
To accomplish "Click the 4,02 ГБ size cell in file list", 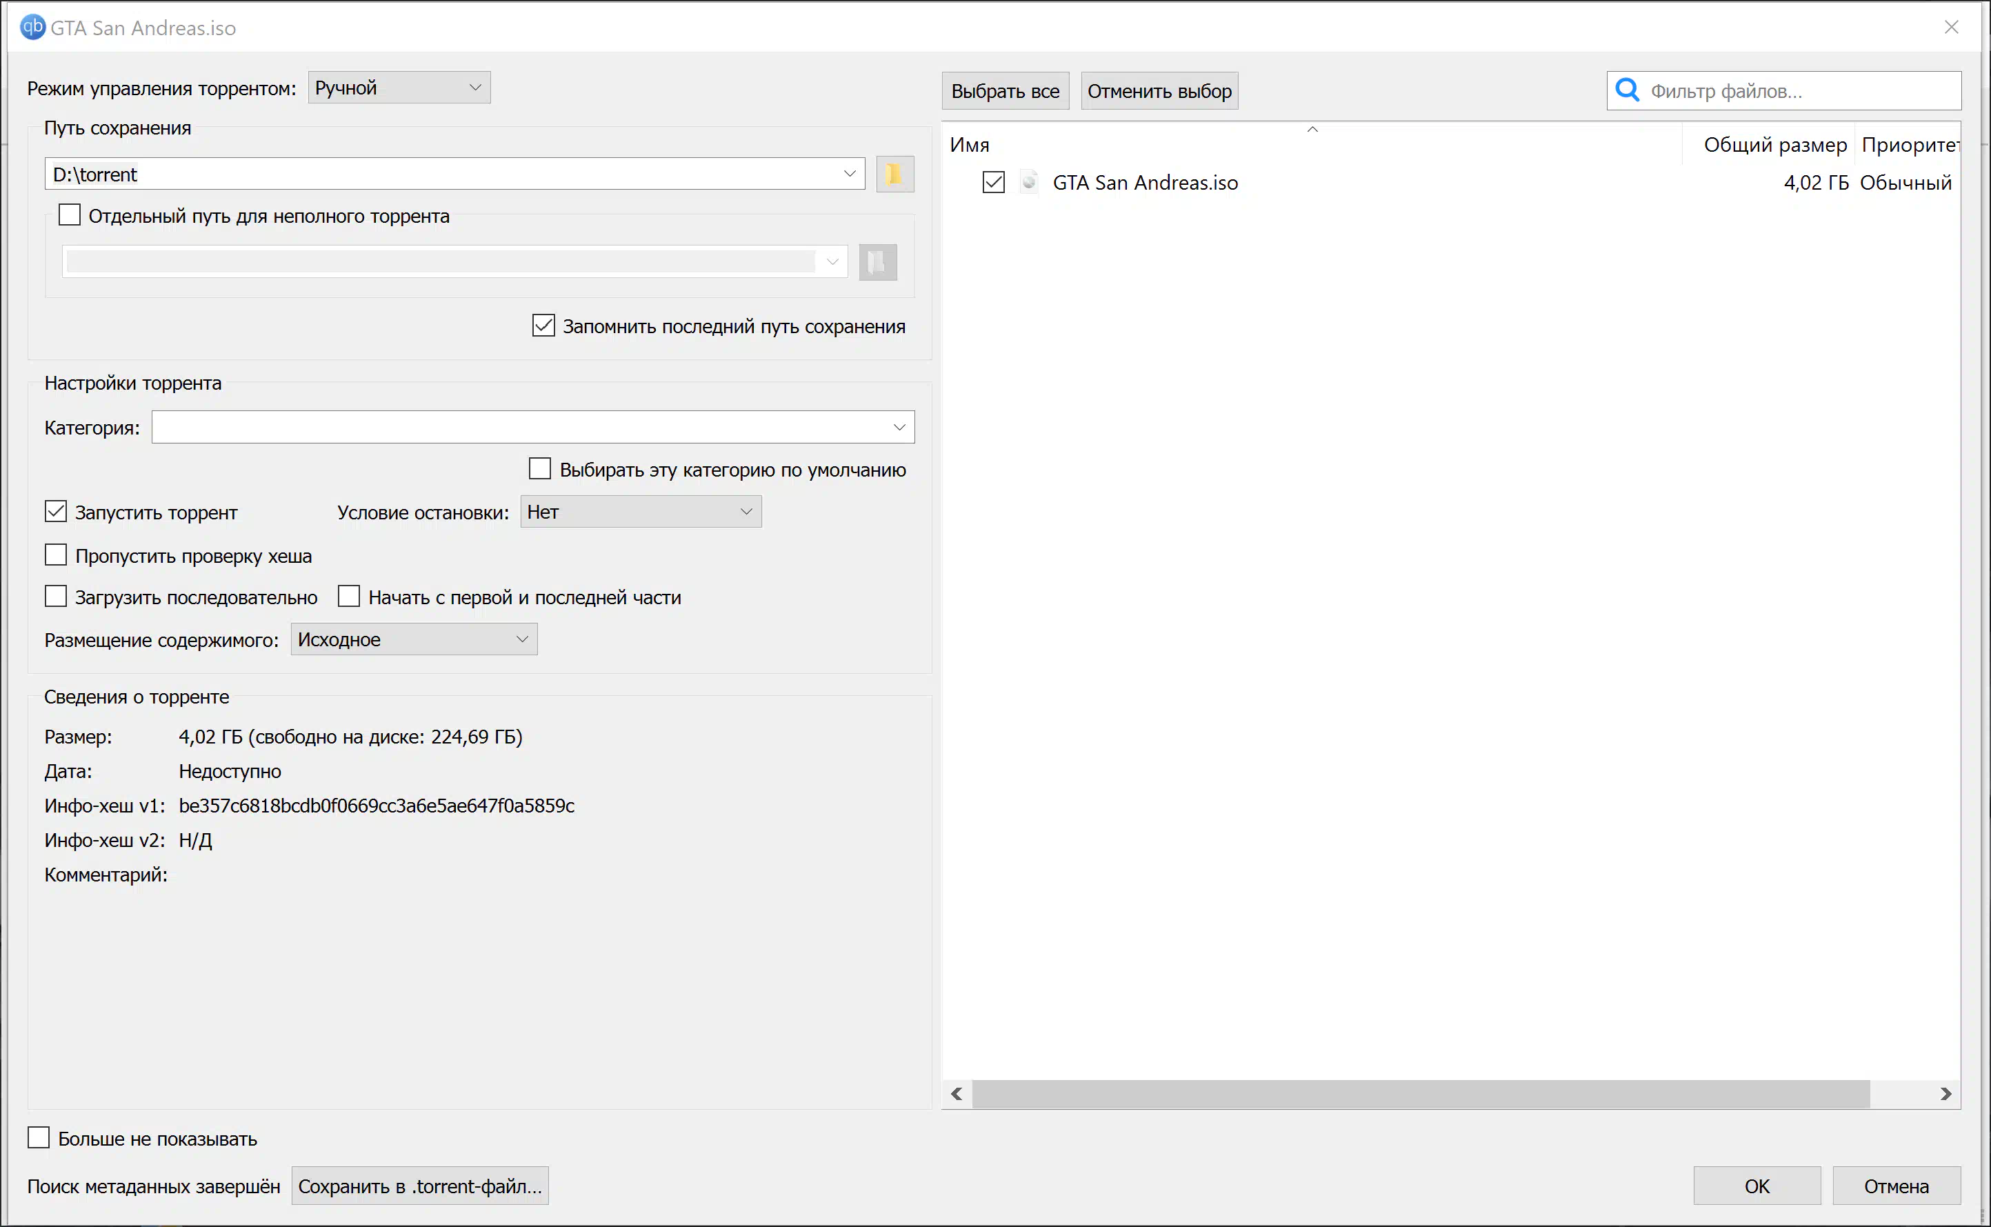I will [1816, 183].
